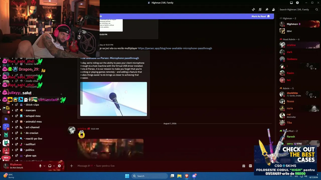Open the image posted by cristina

pos(110,149)
